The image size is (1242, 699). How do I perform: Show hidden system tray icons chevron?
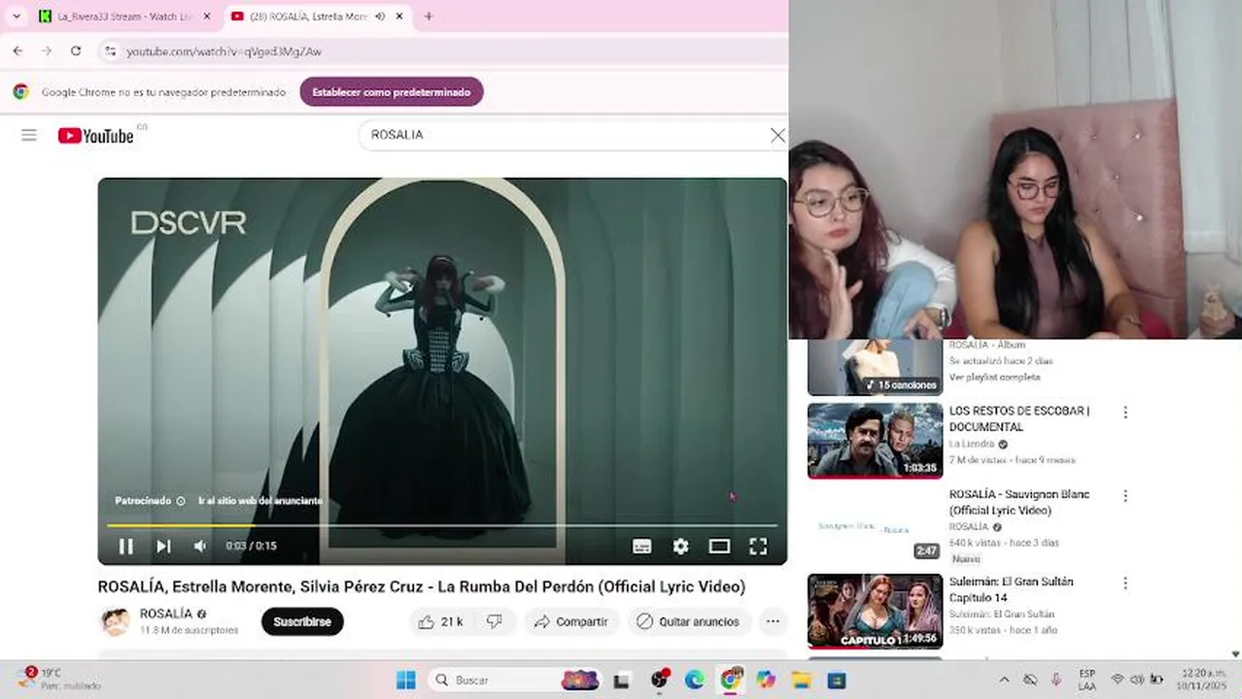[1004, 680]
